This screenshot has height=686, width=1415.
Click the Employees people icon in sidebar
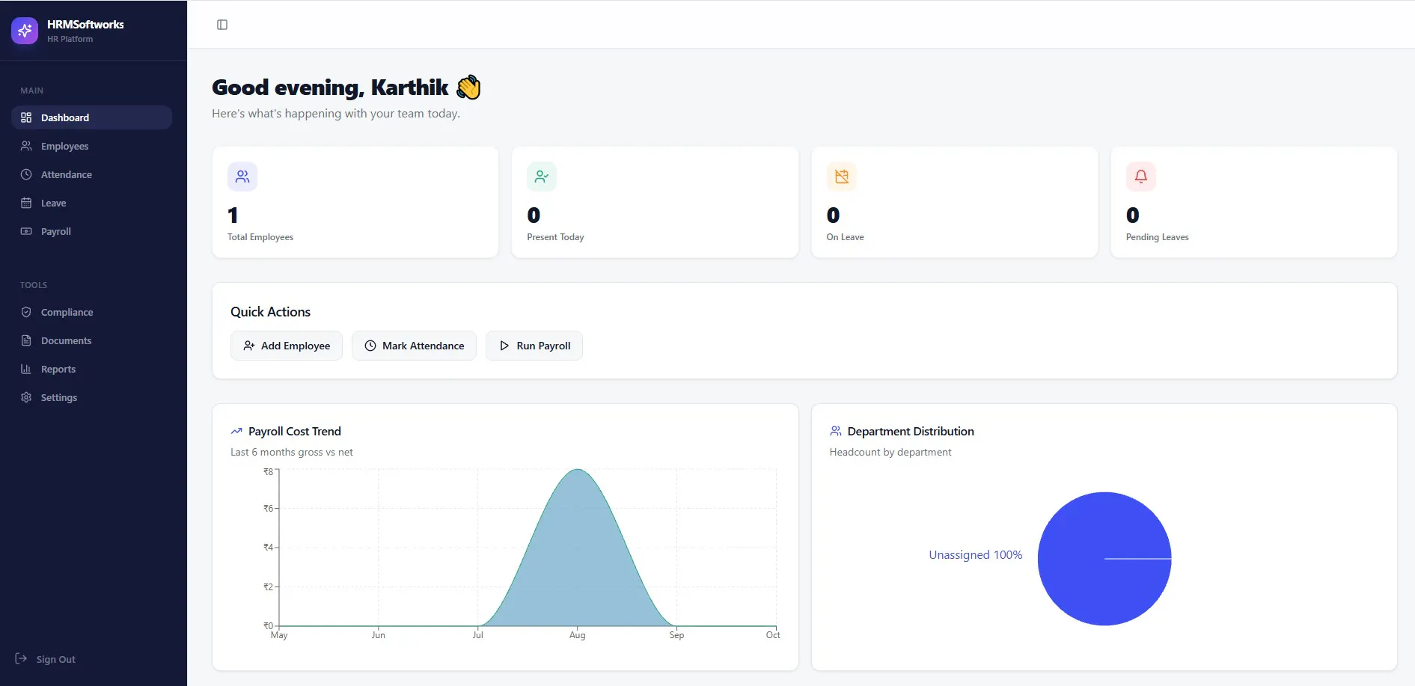pyautogui.click(x=26, y=146)
